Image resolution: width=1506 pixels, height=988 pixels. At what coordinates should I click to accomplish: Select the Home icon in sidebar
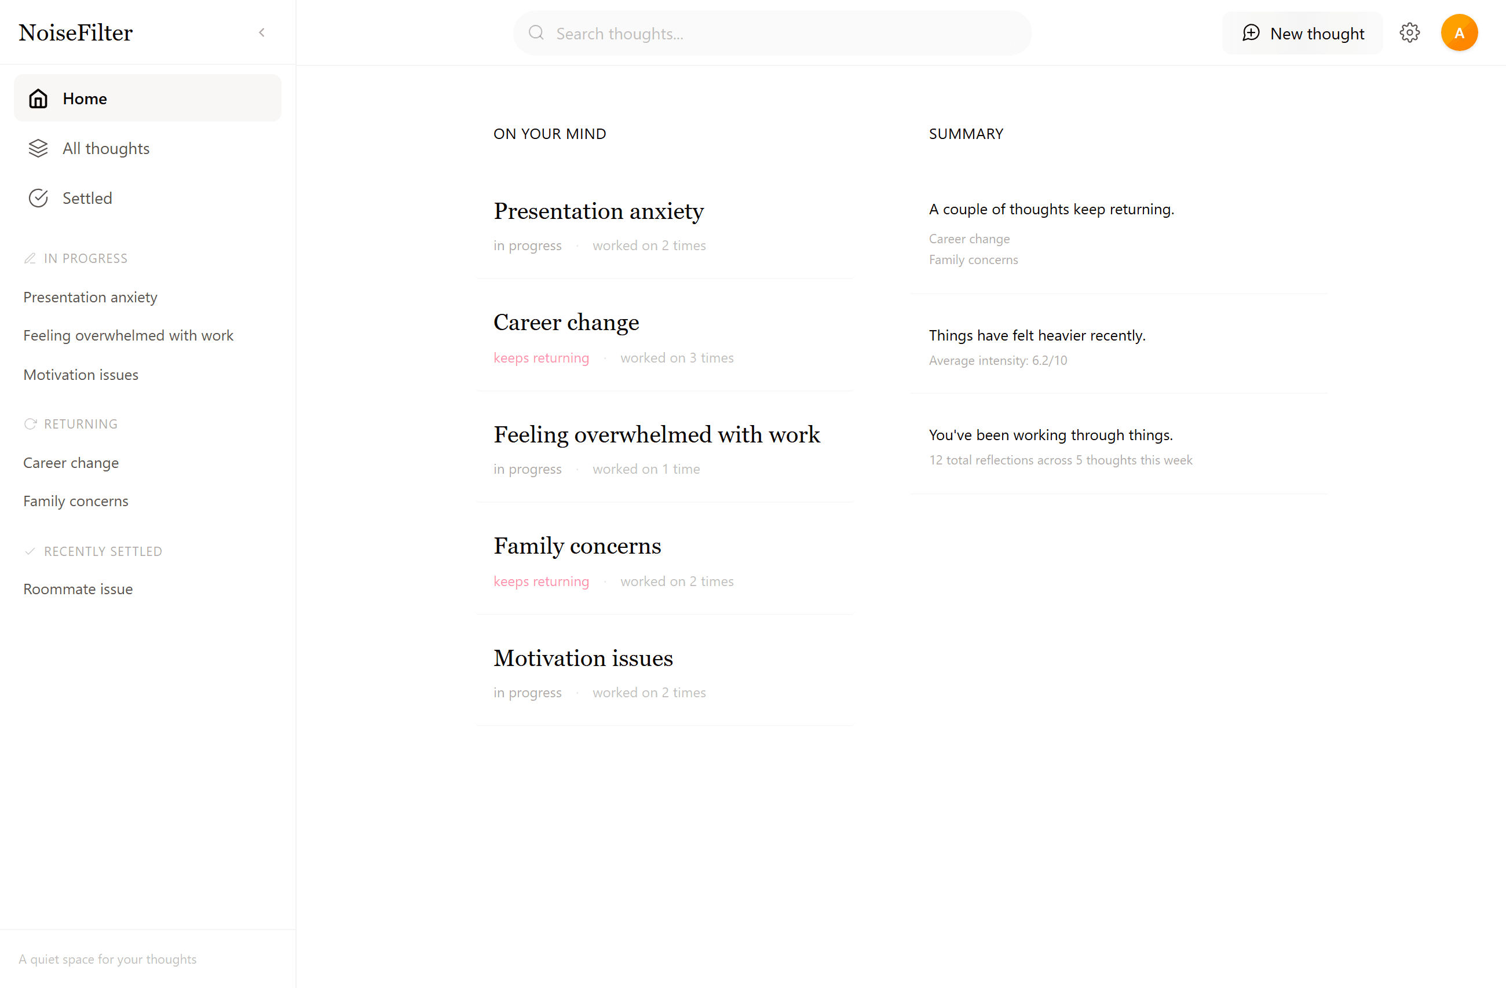point(38,98)
